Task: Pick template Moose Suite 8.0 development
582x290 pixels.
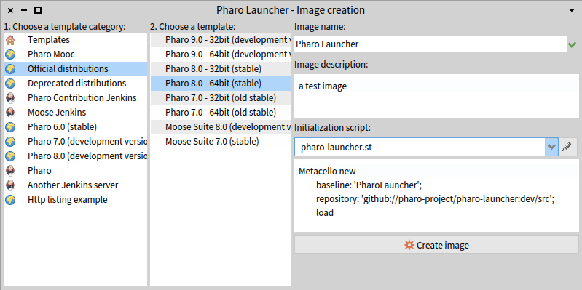Action: pyautogui.click(x=221, y=127)
